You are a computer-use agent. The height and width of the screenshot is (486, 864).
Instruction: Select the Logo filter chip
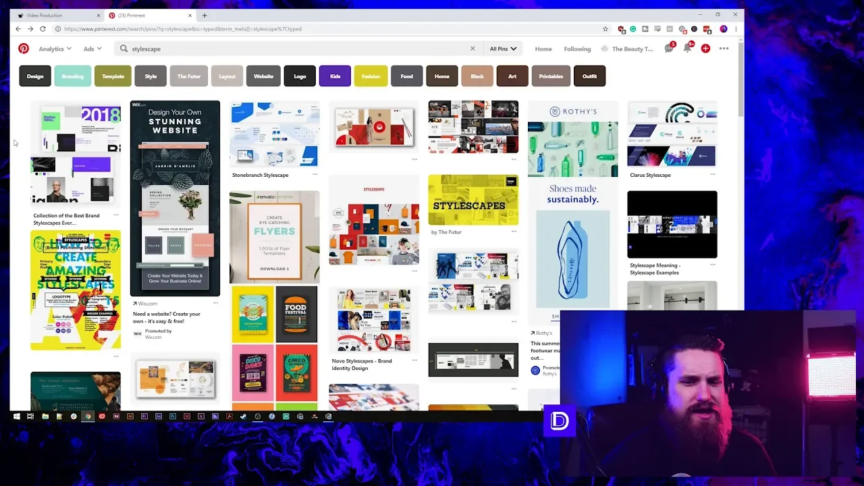coord(300,76)
